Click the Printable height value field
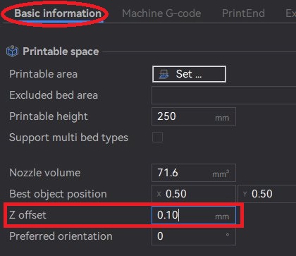 (x=194, y=116)
